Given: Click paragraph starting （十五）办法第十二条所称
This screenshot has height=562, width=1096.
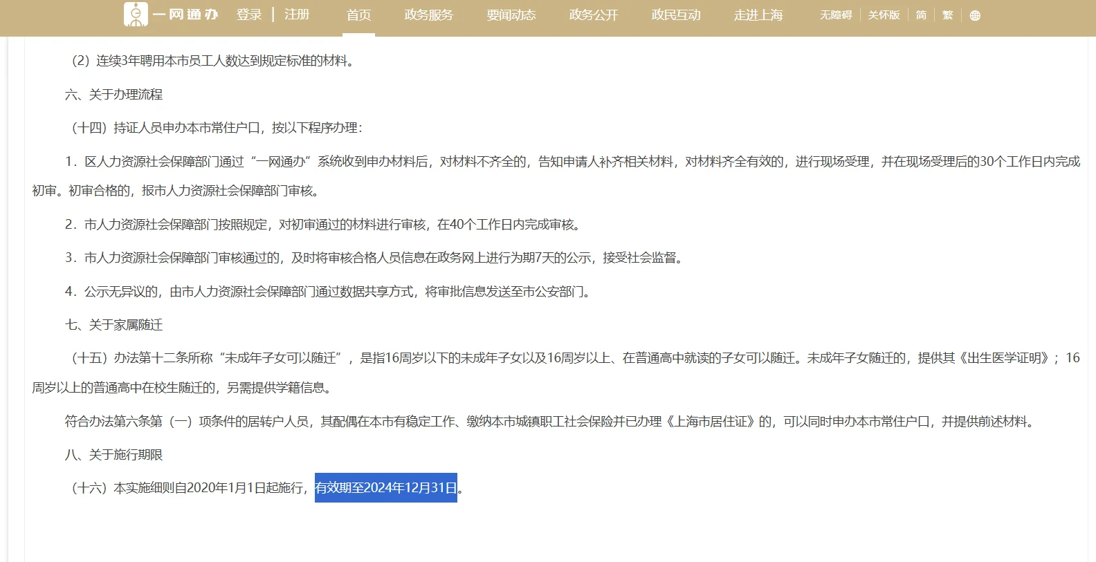Looking at the screenshot, I should pyautogui.click(x=556, y=373).
